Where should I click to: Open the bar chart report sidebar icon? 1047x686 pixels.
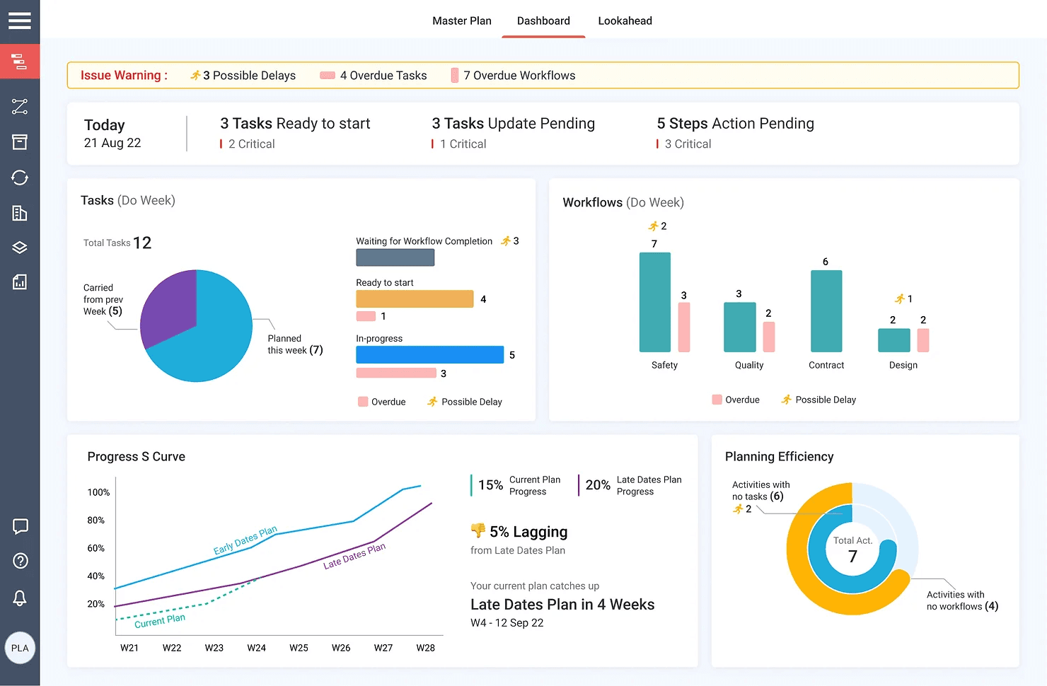coord(20,282)
